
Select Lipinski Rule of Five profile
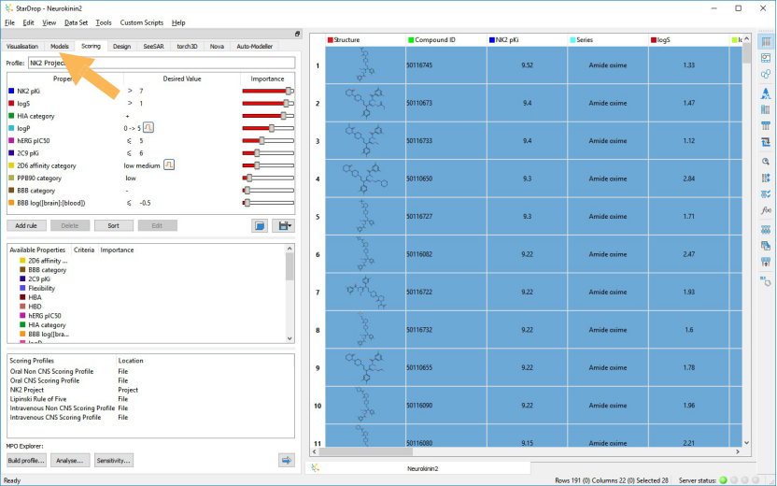[x=38, y=399]
